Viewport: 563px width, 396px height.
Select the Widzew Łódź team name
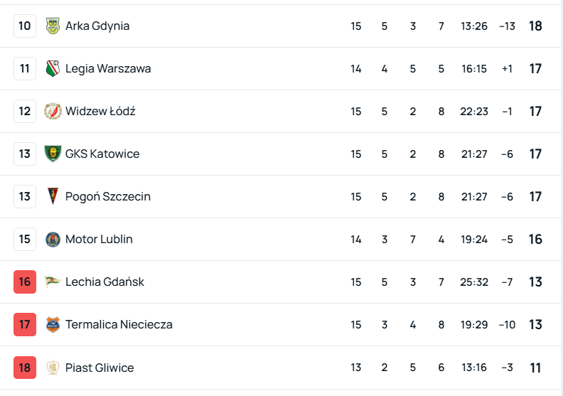(x=100, y=112)
